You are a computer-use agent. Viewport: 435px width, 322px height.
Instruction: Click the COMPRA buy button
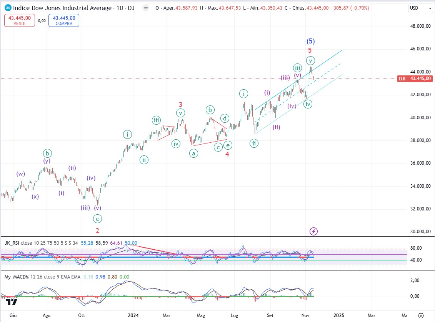click(x=64, y=20)
